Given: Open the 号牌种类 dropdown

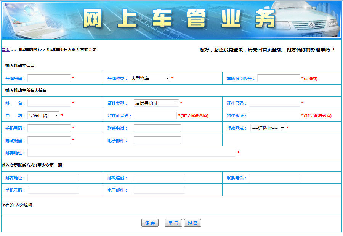Looking at the screenshot, I should 150,78.
